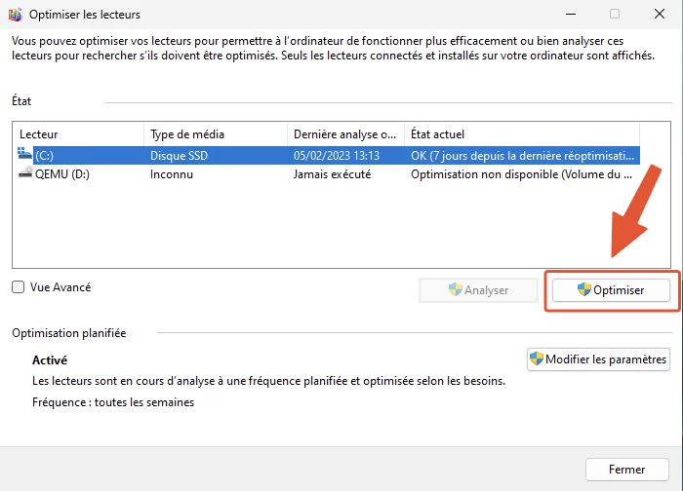Viewport: 683px width, 491px height.
Task: Click the Optimiser button
Action: tap(611, 290)
